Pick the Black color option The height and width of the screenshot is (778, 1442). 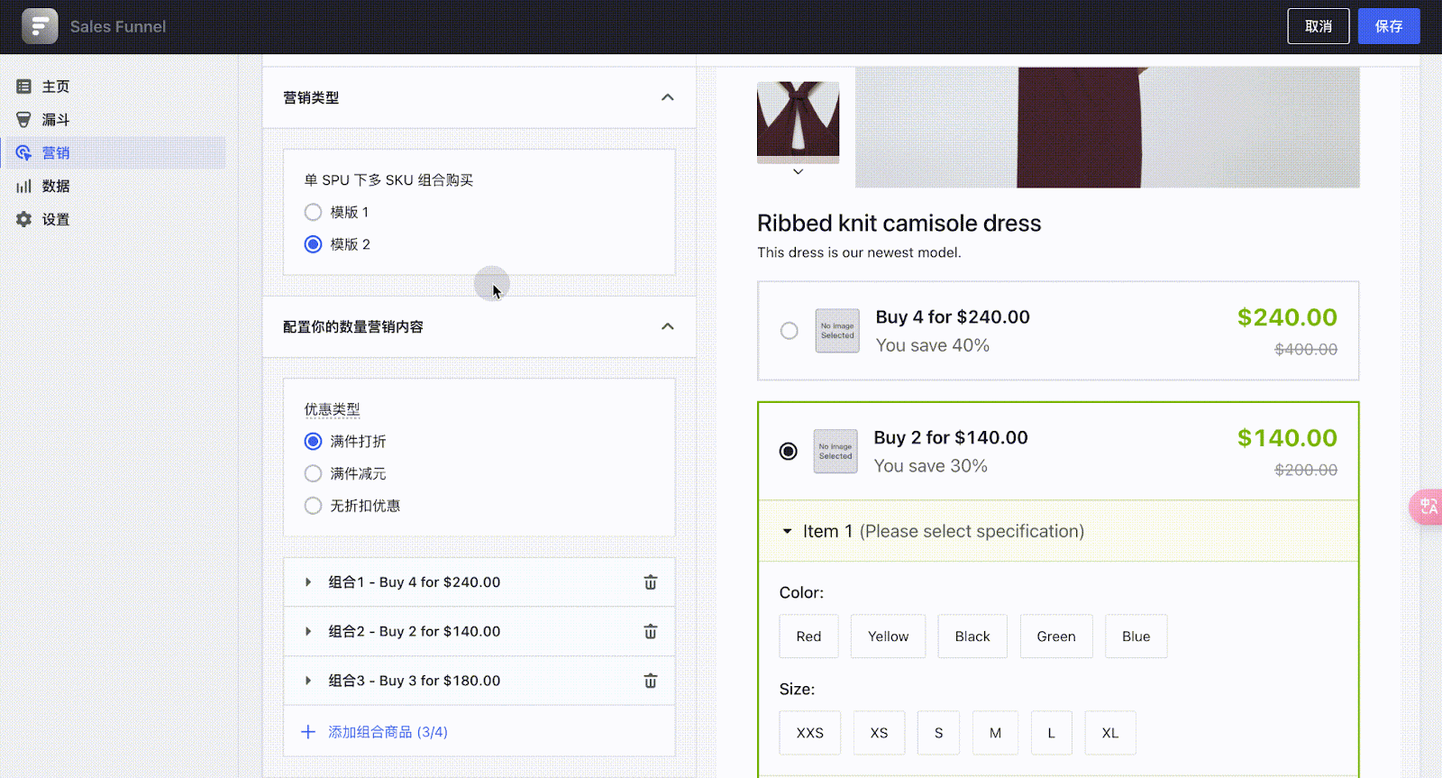tap(972, 636)
